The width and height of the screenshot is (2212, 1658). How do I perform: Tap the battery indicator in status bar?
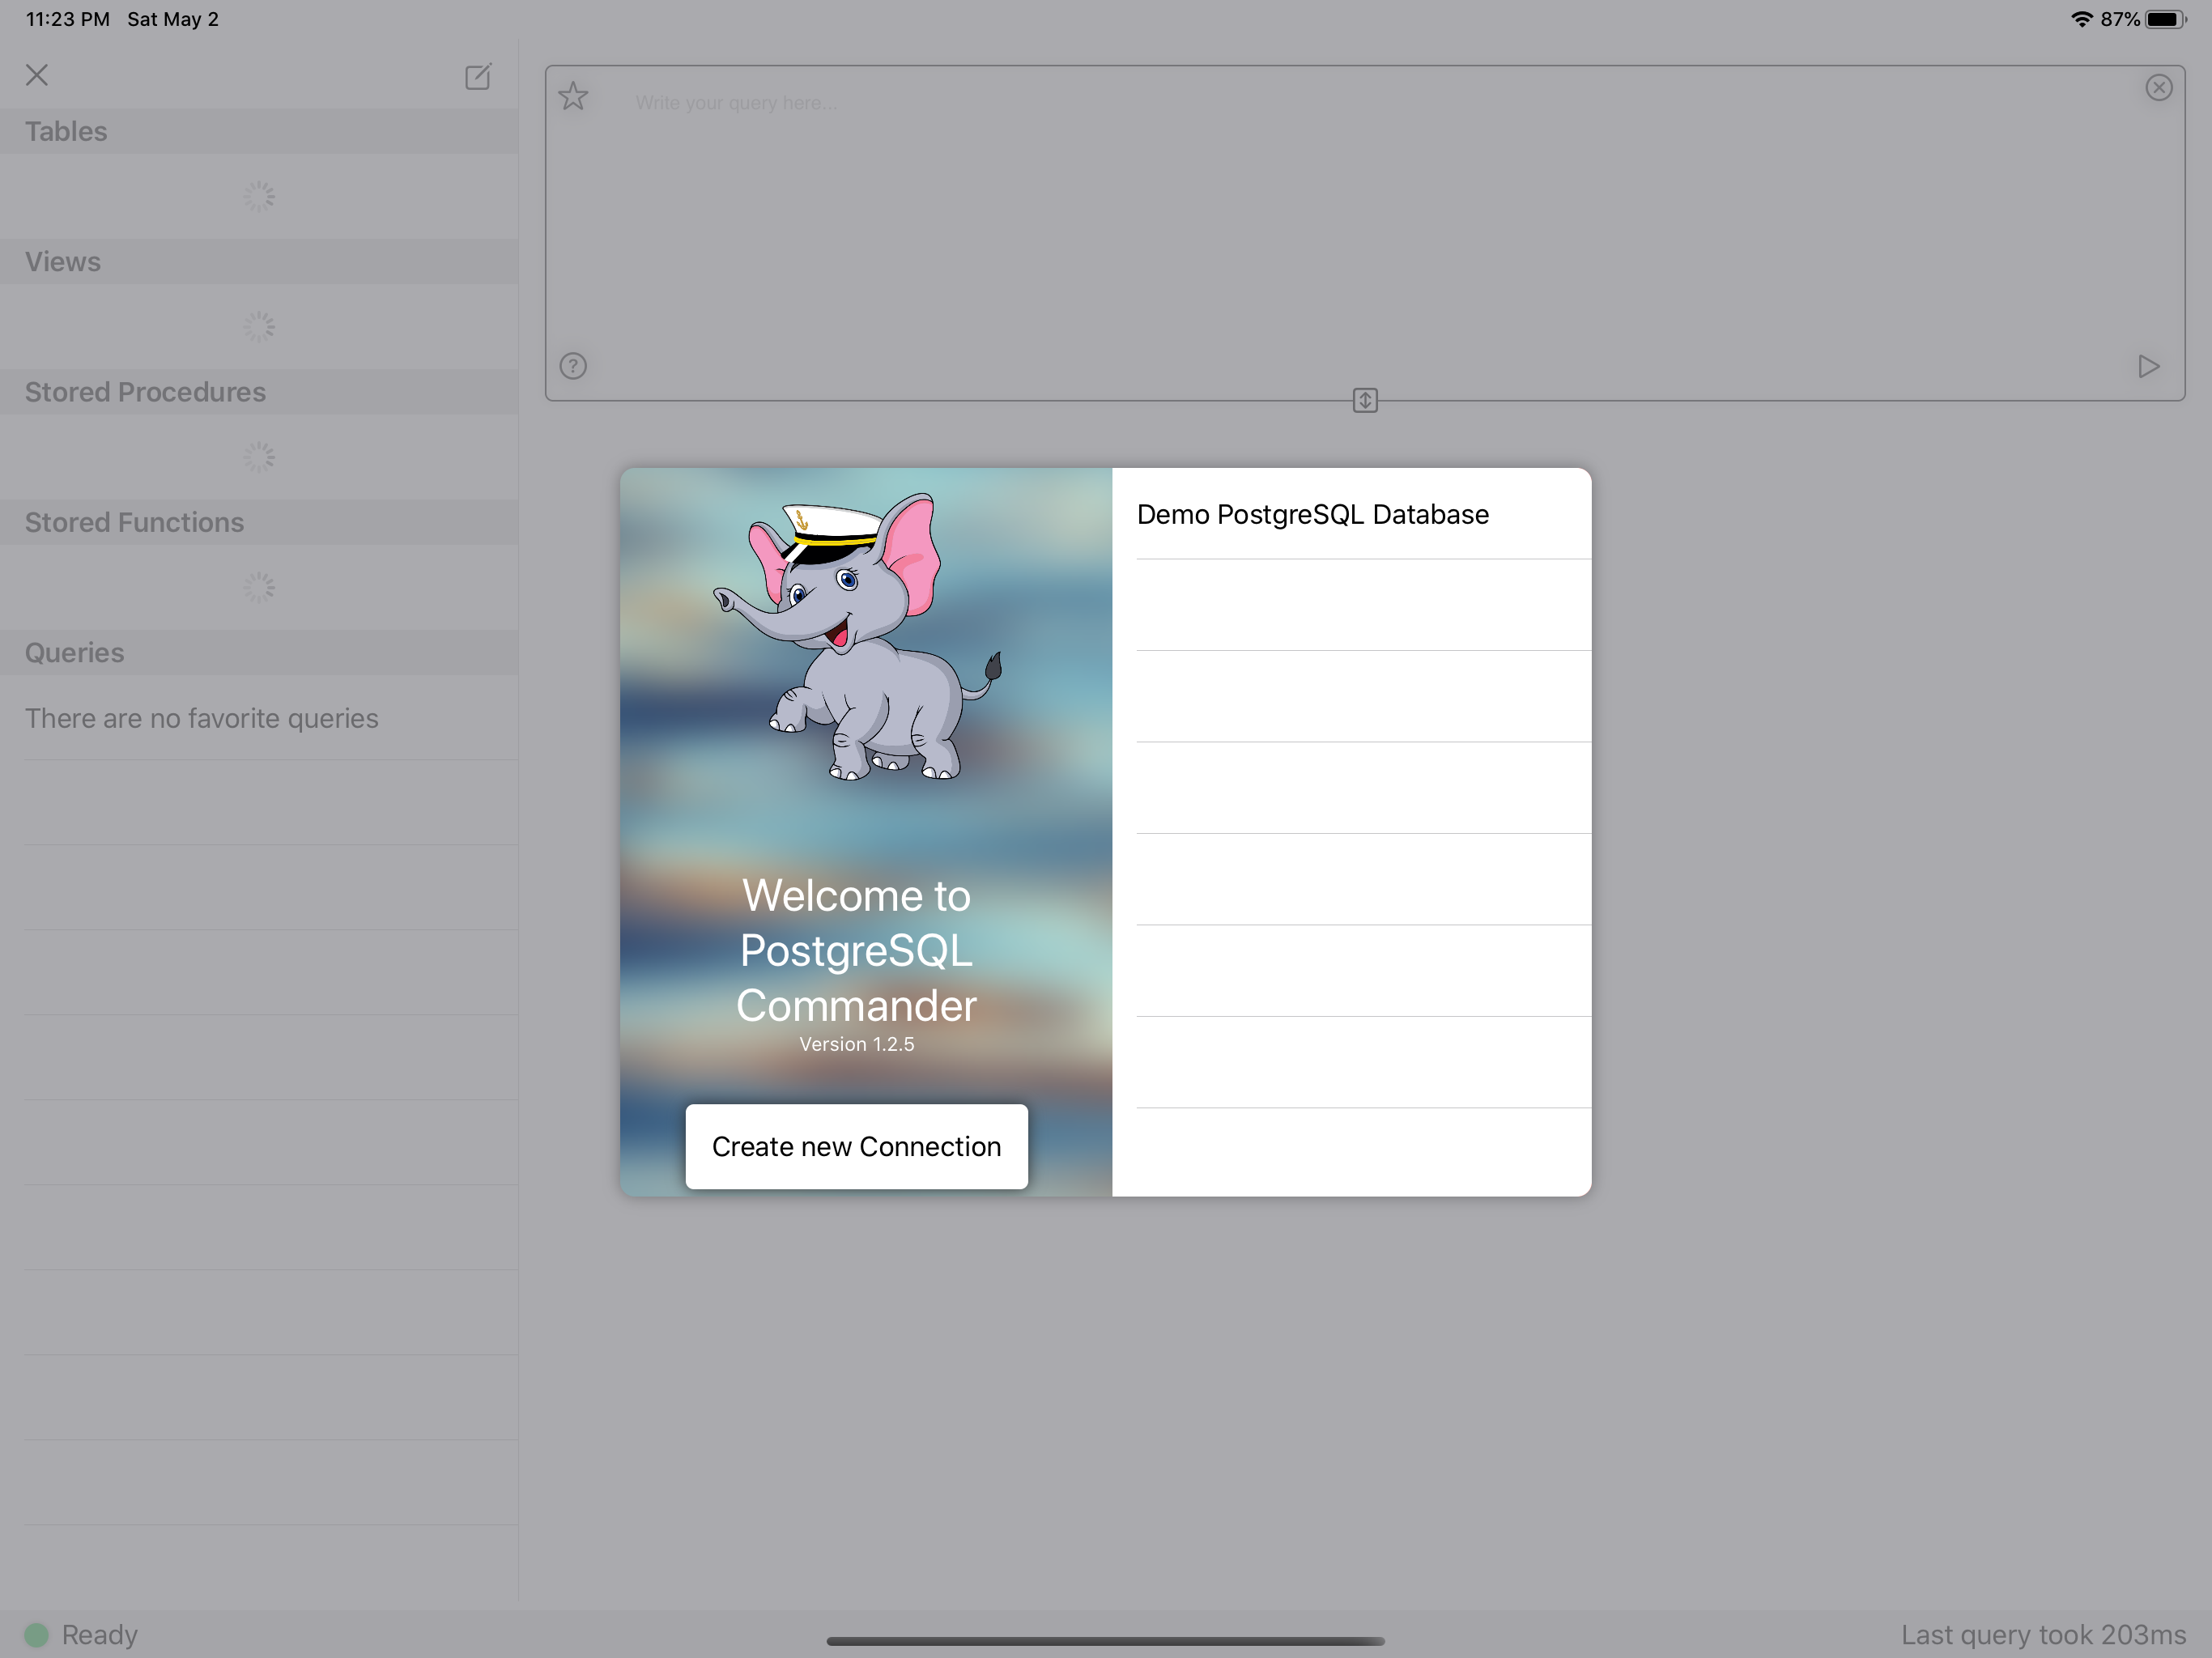click(2165, 19)
